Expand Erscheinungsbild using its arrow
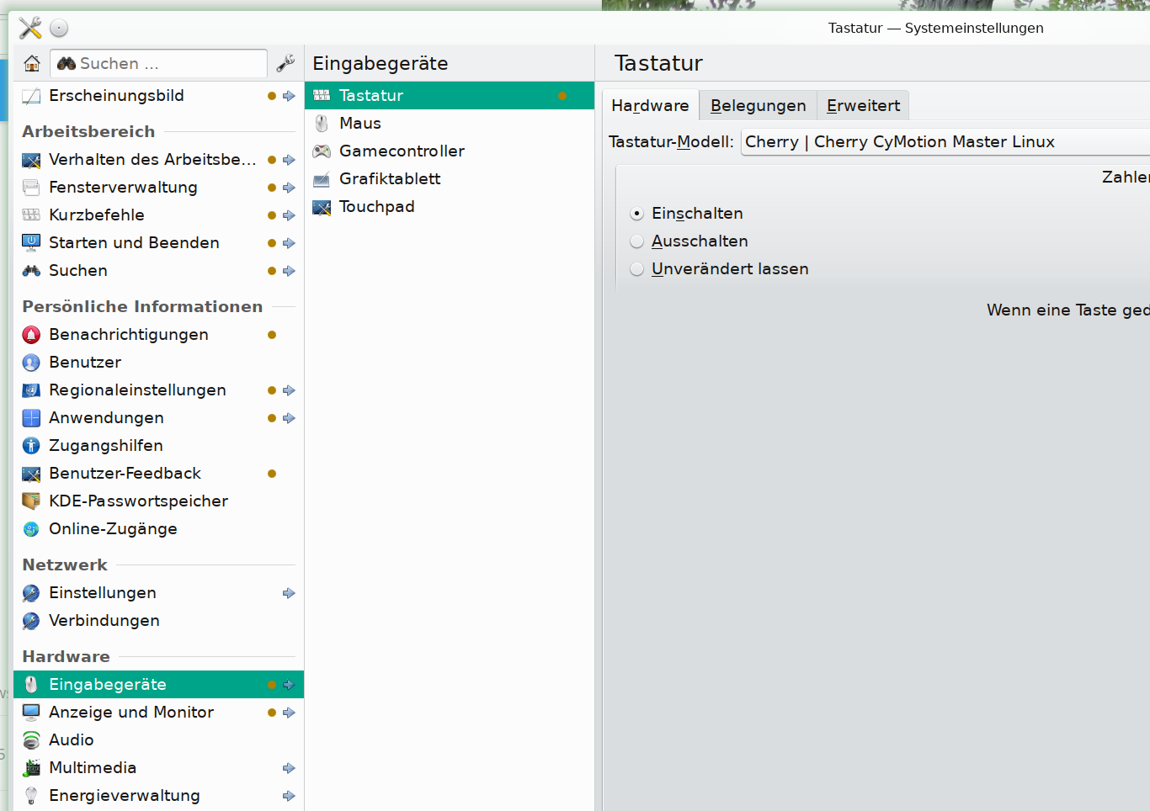This screenshot has width=1150, height=811. click(289, 96)
